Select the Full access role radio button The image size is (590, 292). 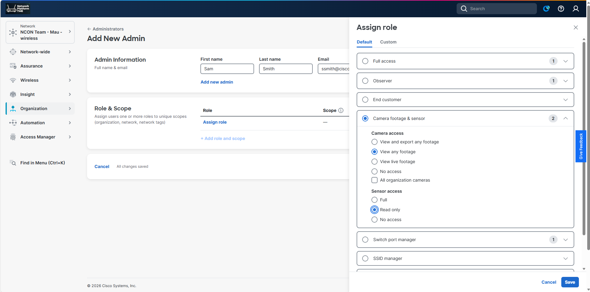coord(365,61)
